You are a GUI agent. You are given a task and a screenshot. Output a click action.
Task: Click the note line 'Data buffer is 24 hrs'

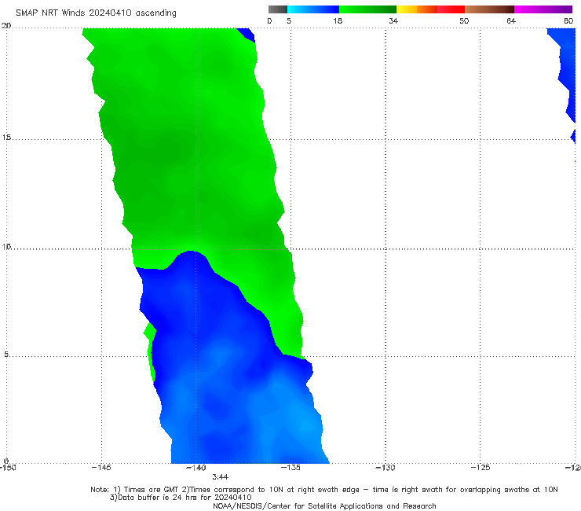click(181, 498)
